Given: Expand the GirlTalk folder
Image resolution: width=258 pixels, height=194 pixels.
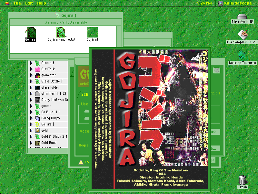Looking at the screenshot, I should [x=31, y=69].
